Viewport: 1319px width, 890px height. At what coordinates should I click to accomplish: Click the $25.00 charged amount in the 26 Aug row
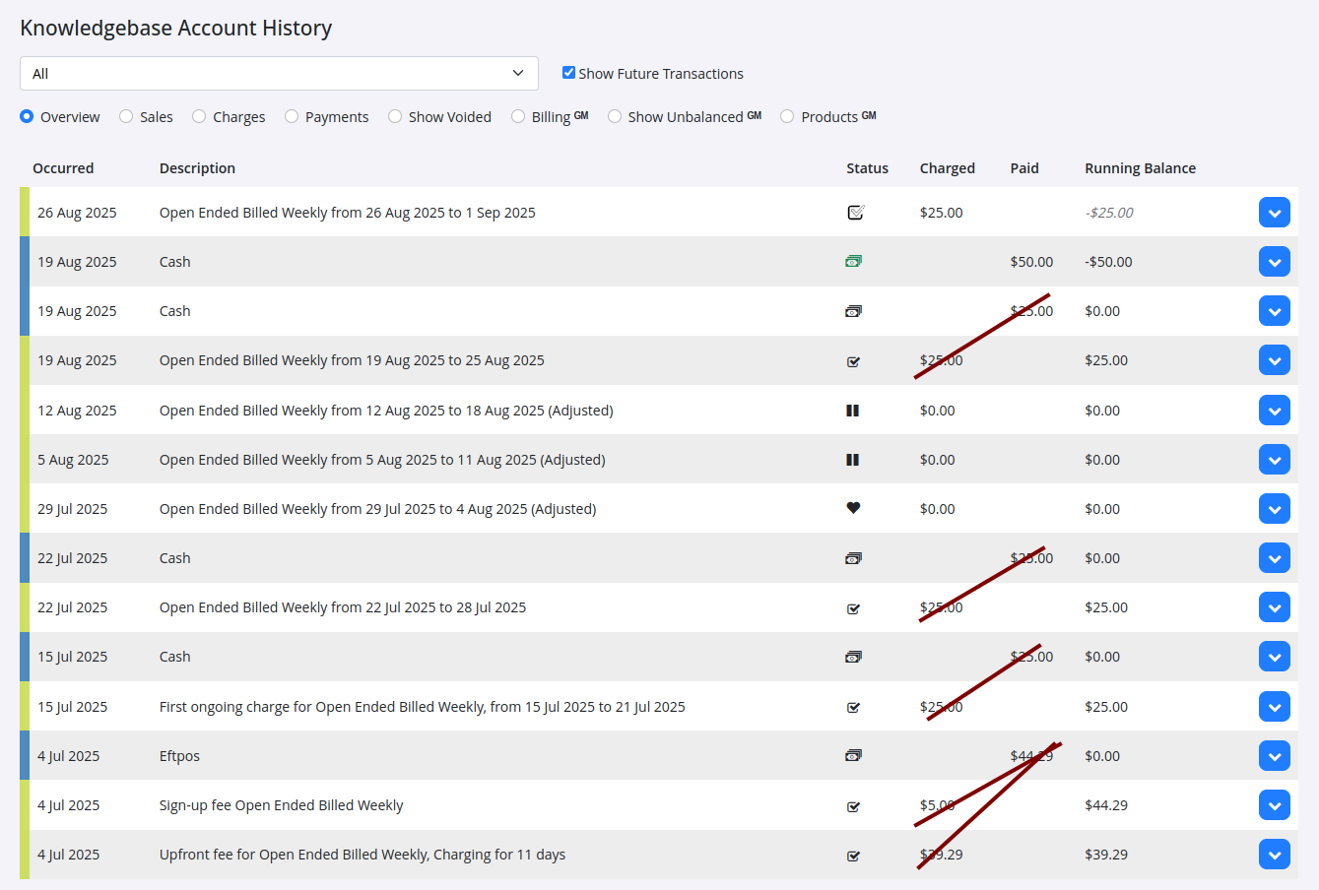click(x=941, y=213)
